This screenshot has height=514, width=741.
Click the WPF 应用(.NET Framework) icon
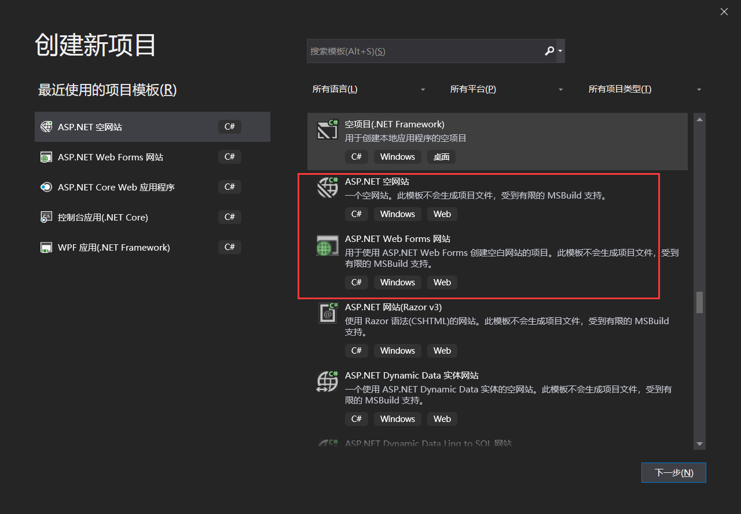pos(46,247)
